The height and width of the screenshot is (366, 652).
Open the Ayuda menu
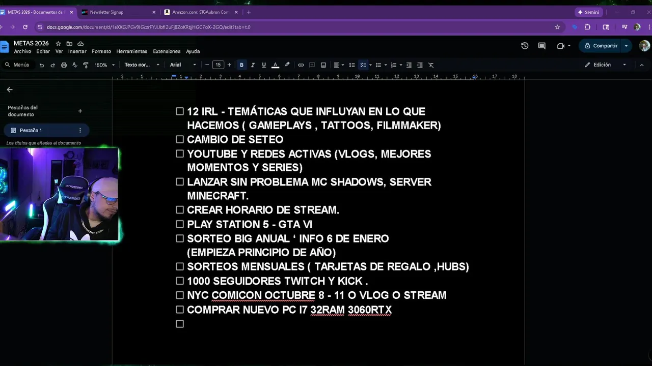pos(193,51)
